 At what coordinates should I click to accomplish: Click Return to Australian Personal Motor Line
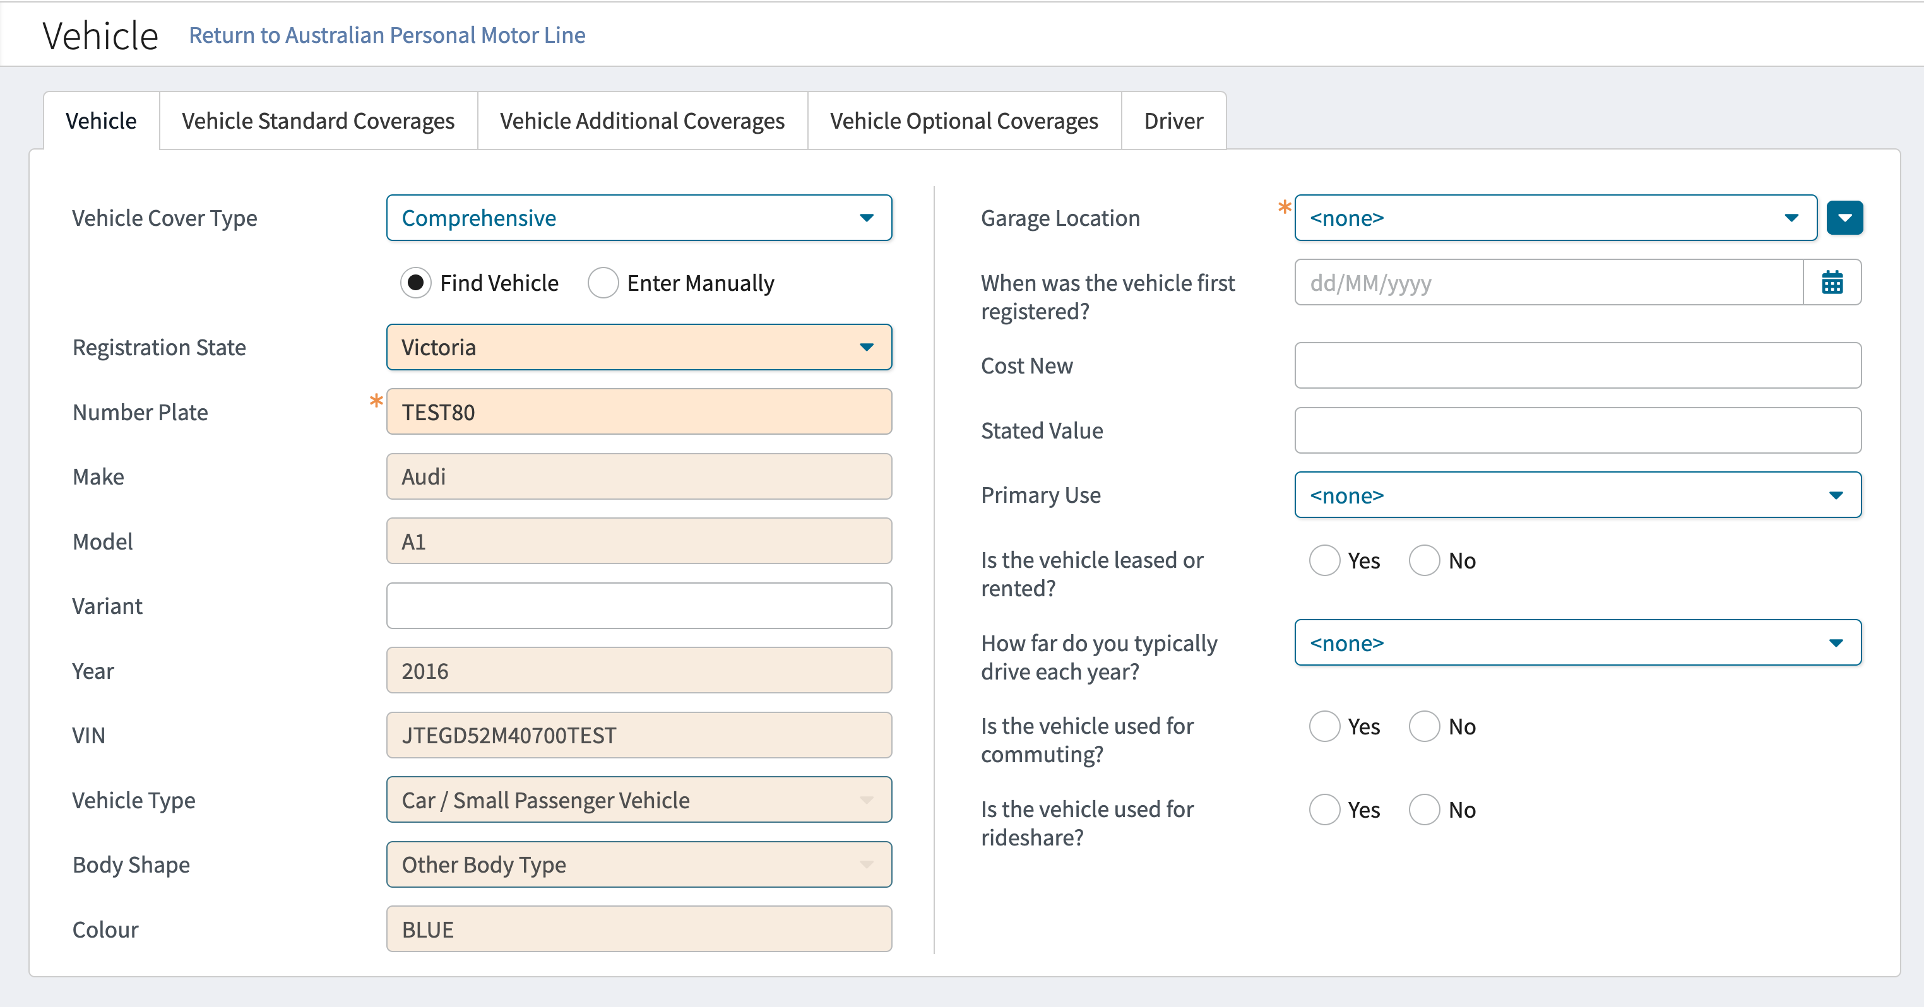pyautogui.click(x=387, y=35)
